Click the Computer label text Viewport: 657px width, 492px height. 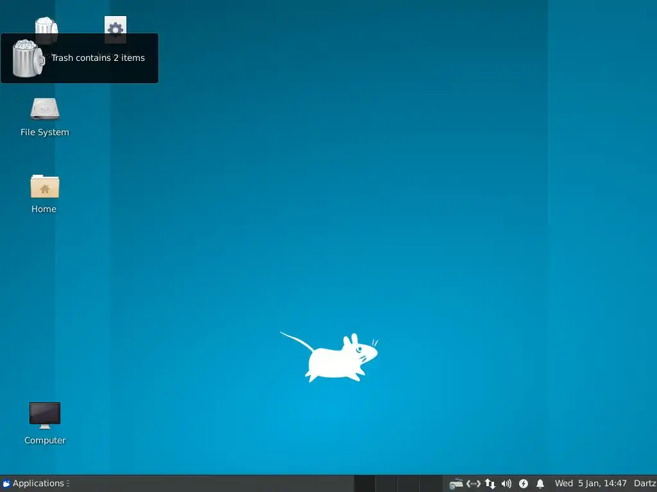click(45, 440)
